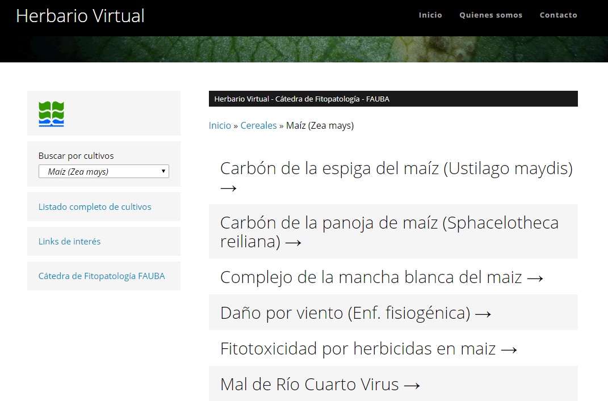Select Contacto in the top menu

pos(558,15)
